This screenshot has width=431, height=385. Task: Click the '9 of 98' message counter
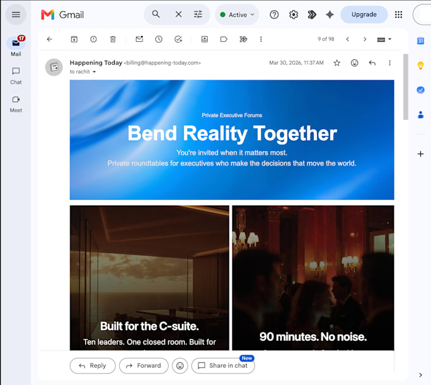pos(326,39)
